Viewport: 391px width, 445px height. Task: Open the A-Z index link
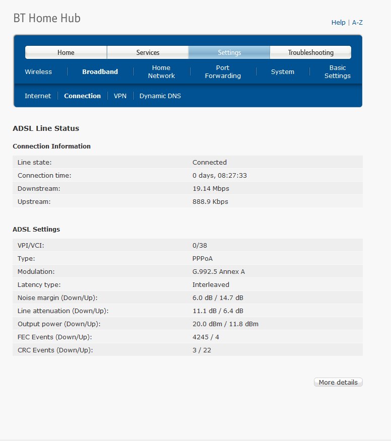[x=357, y=23]
